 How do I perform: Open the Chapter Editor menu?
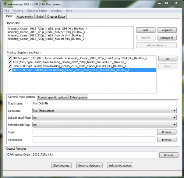click(x=37, y=11)
